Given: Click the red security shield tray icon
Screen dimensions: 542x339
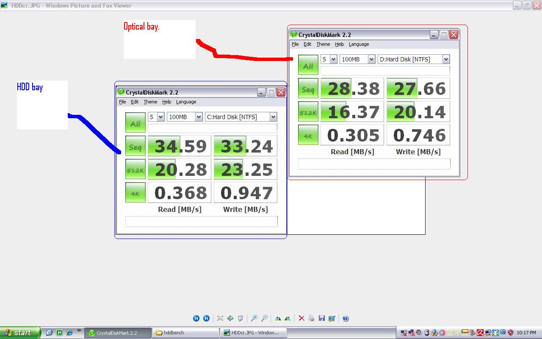Looking at the screenshot, I should pos(510,333).
